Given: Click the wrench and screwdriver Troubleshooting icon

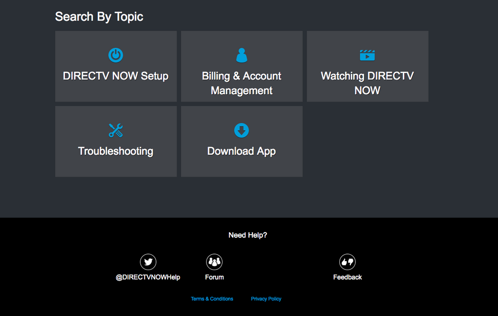Looking at the screenshot, I should 116,130.
